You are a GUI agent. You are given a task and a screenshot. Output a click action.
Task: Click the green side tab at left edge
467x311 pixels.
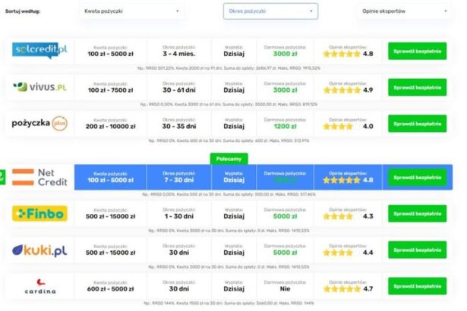pyautogui.click(x=2, y=177)
